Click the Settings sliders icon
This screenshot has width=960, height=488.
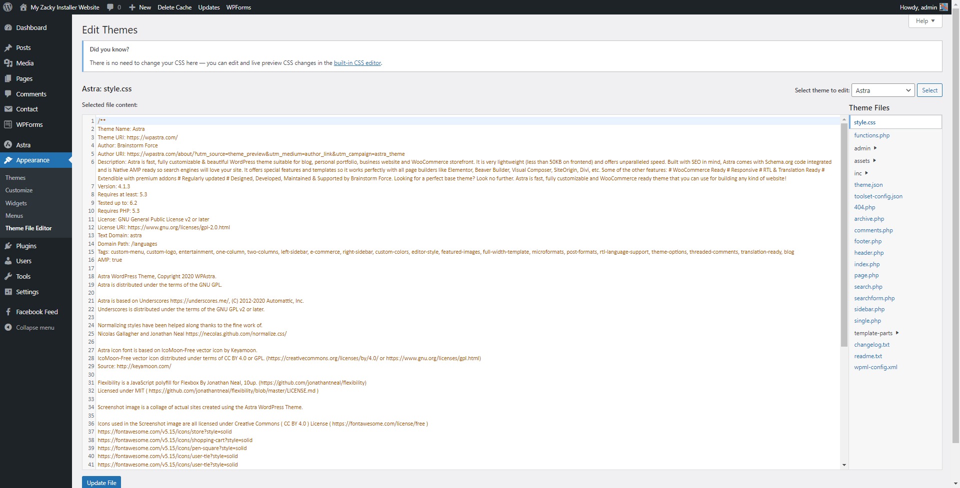8,292
